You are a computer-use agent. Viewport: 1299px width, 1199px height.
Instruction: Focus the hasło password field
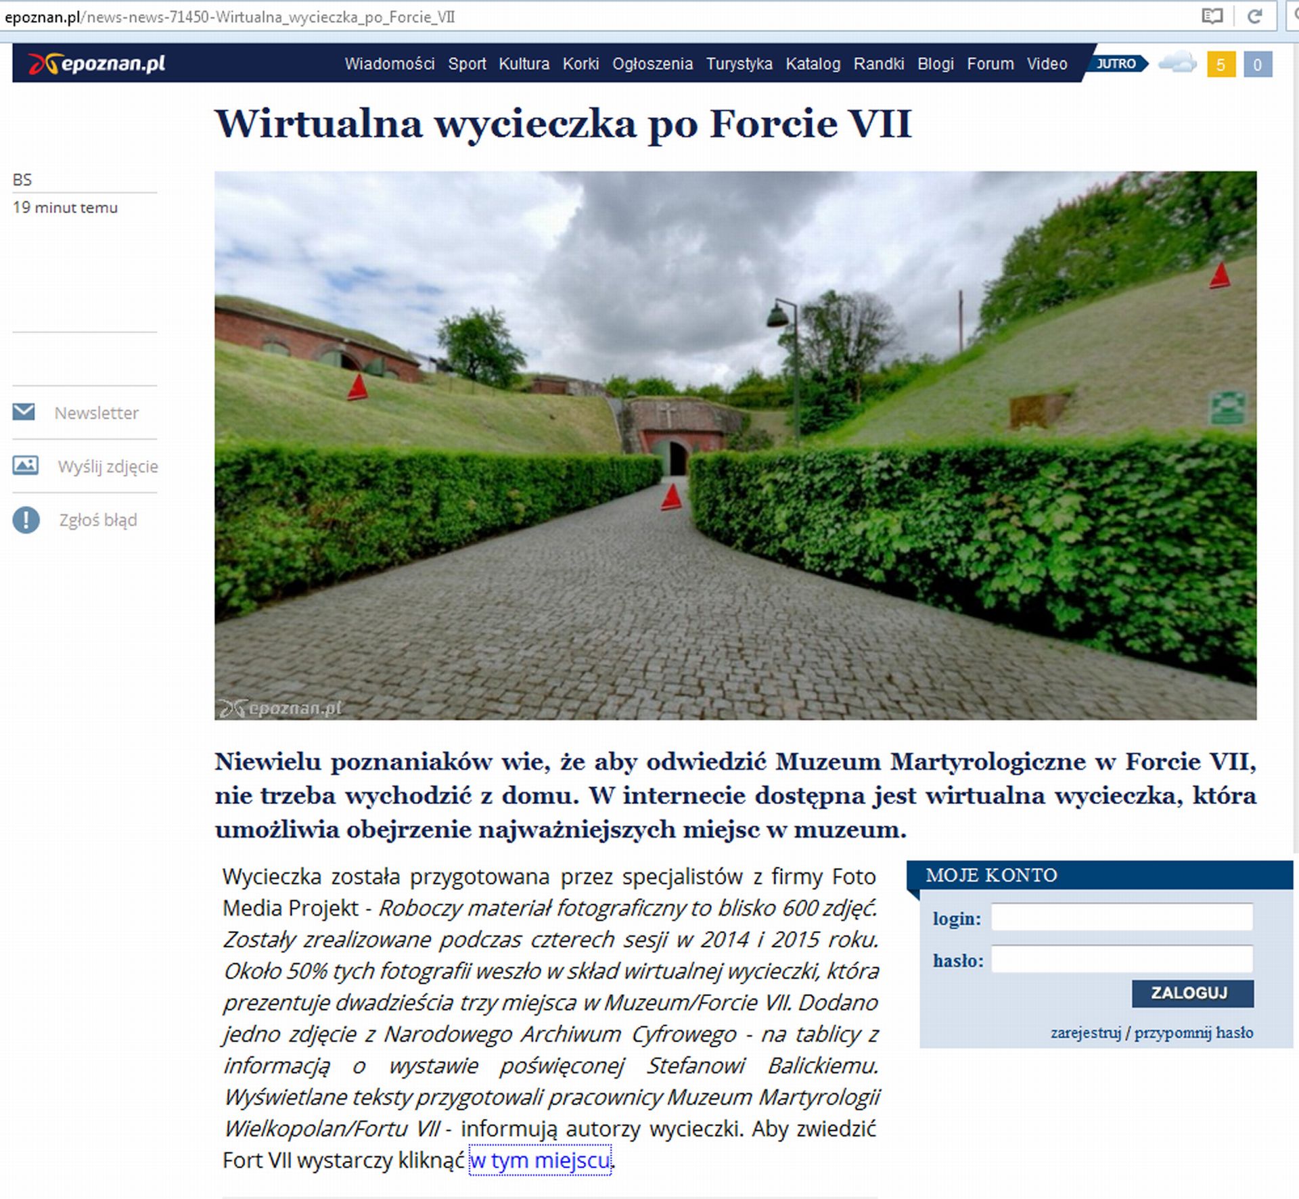click(1122, 959)
